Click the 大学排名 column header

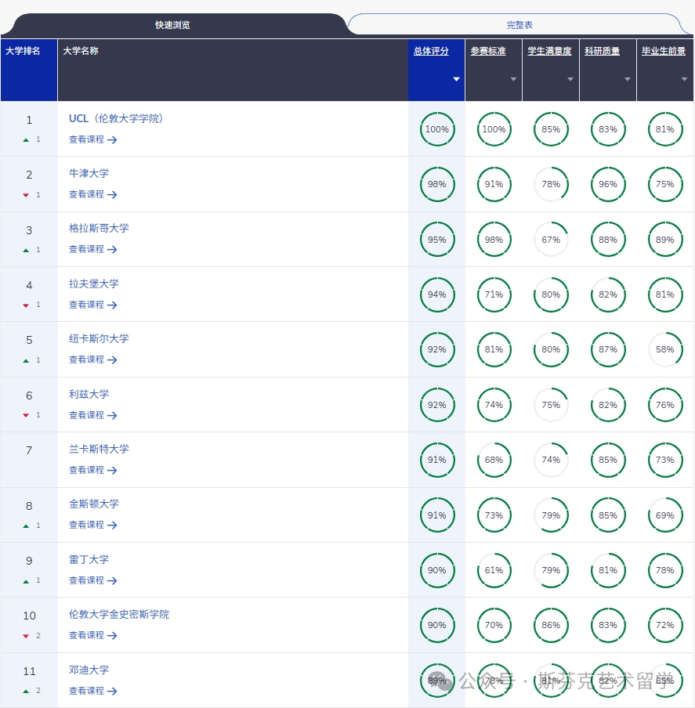tap(29, 70)
